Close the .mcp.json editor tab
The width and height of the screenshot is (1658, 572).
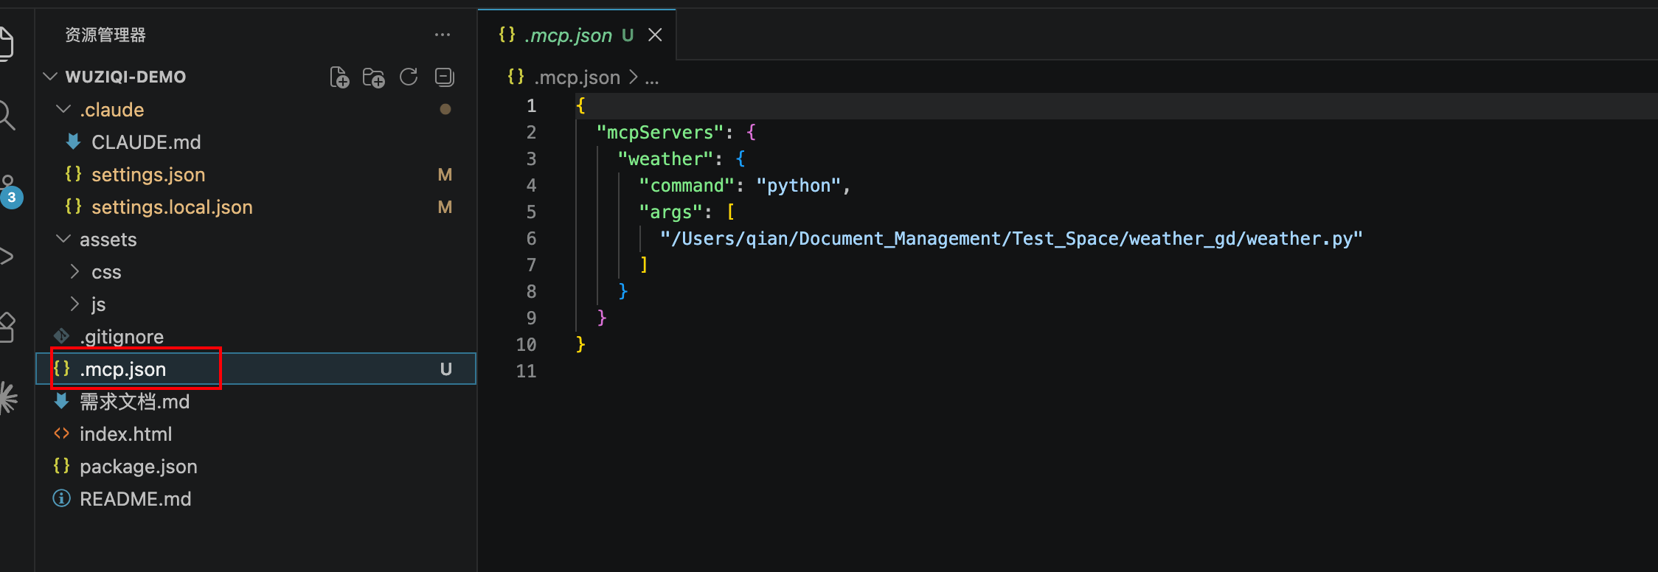tap(655, 35)
